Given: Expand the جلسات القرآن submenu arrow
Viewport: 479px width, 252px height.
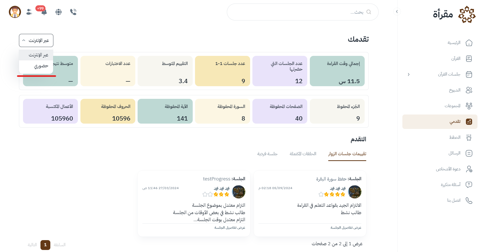Looking at the screenshot, I should click(x=408, y=74).
